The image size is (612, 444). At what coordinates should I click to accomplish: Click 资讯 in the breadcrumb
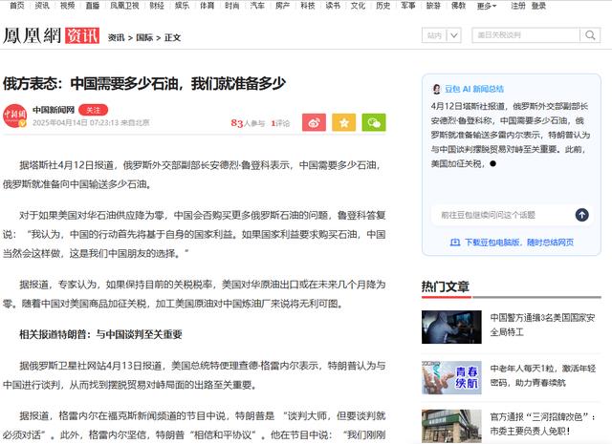click(117, 38)
